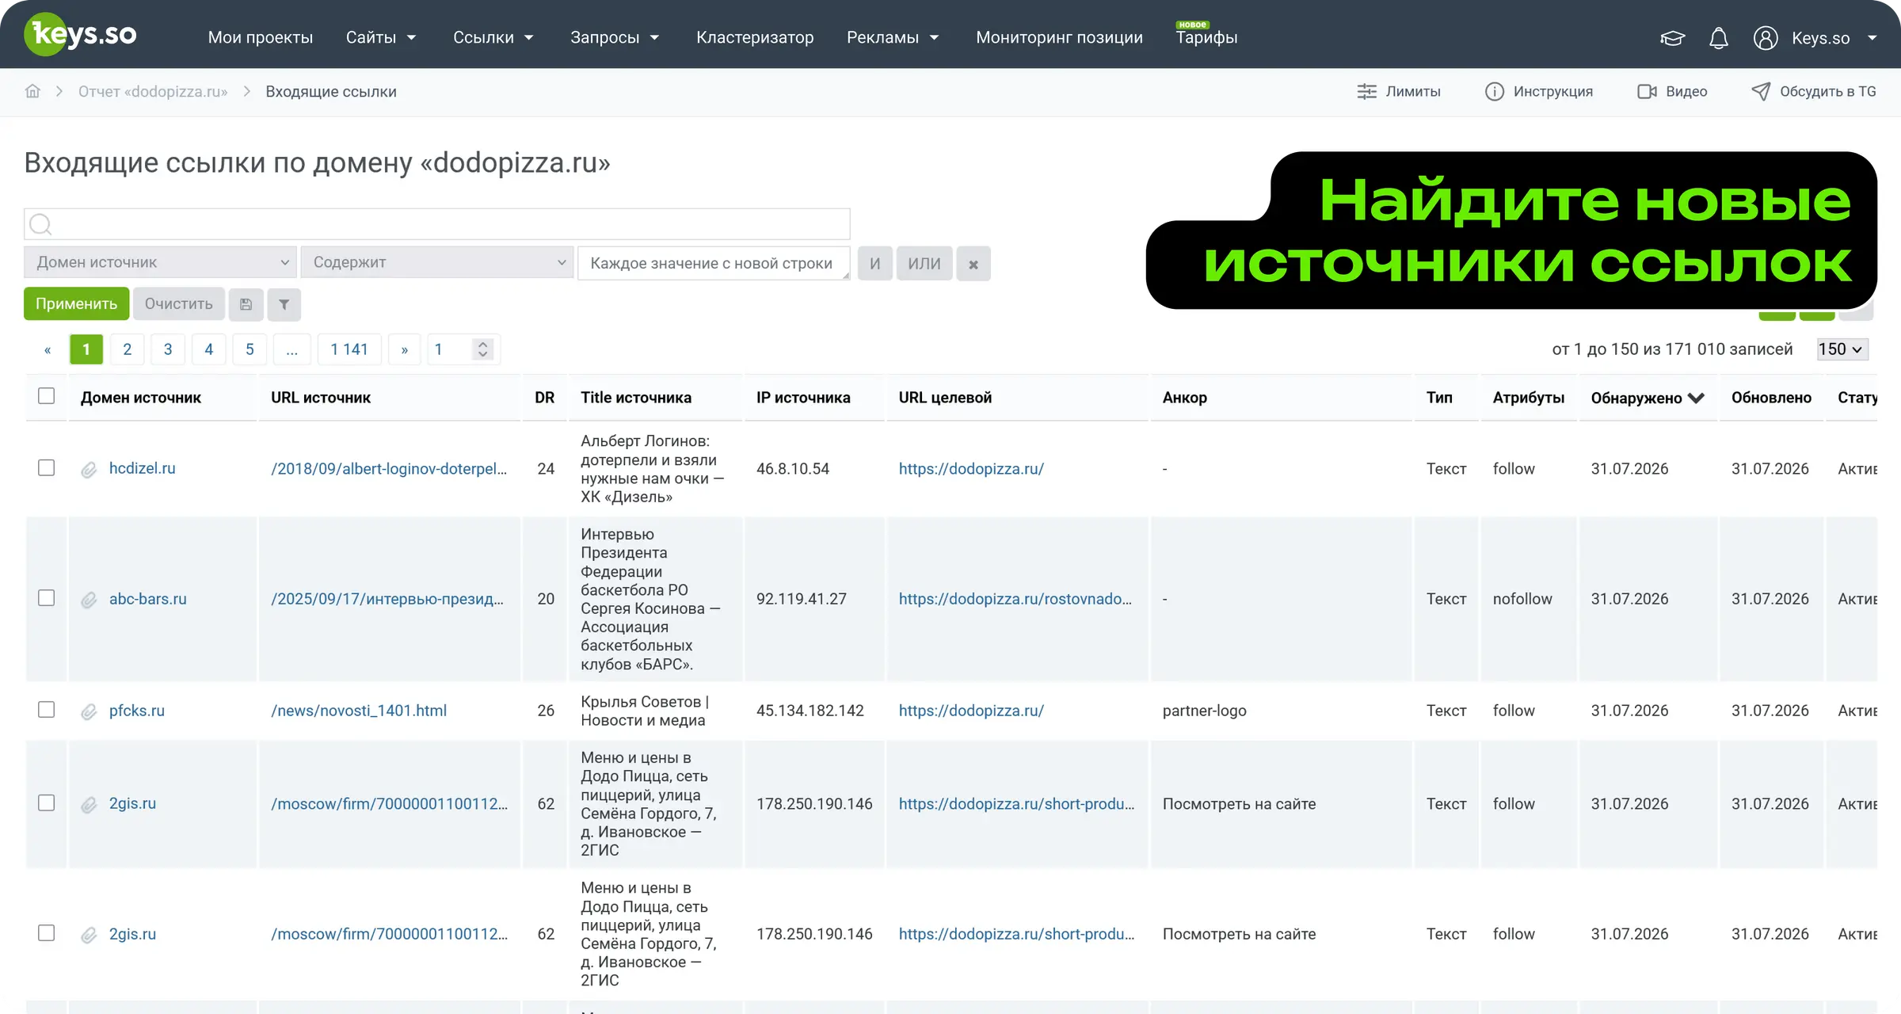Screen dimensions: 1901x1014
Task: Toggle the select-all rows checkbox
Action: [x=47, y=395]
